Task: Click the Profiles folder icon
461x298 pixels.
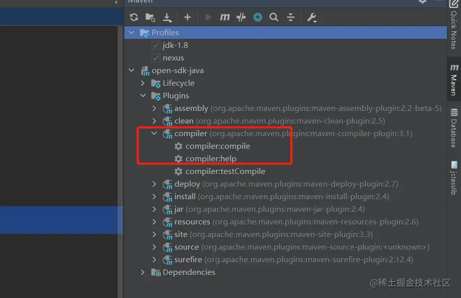Action: pos(145,33)
